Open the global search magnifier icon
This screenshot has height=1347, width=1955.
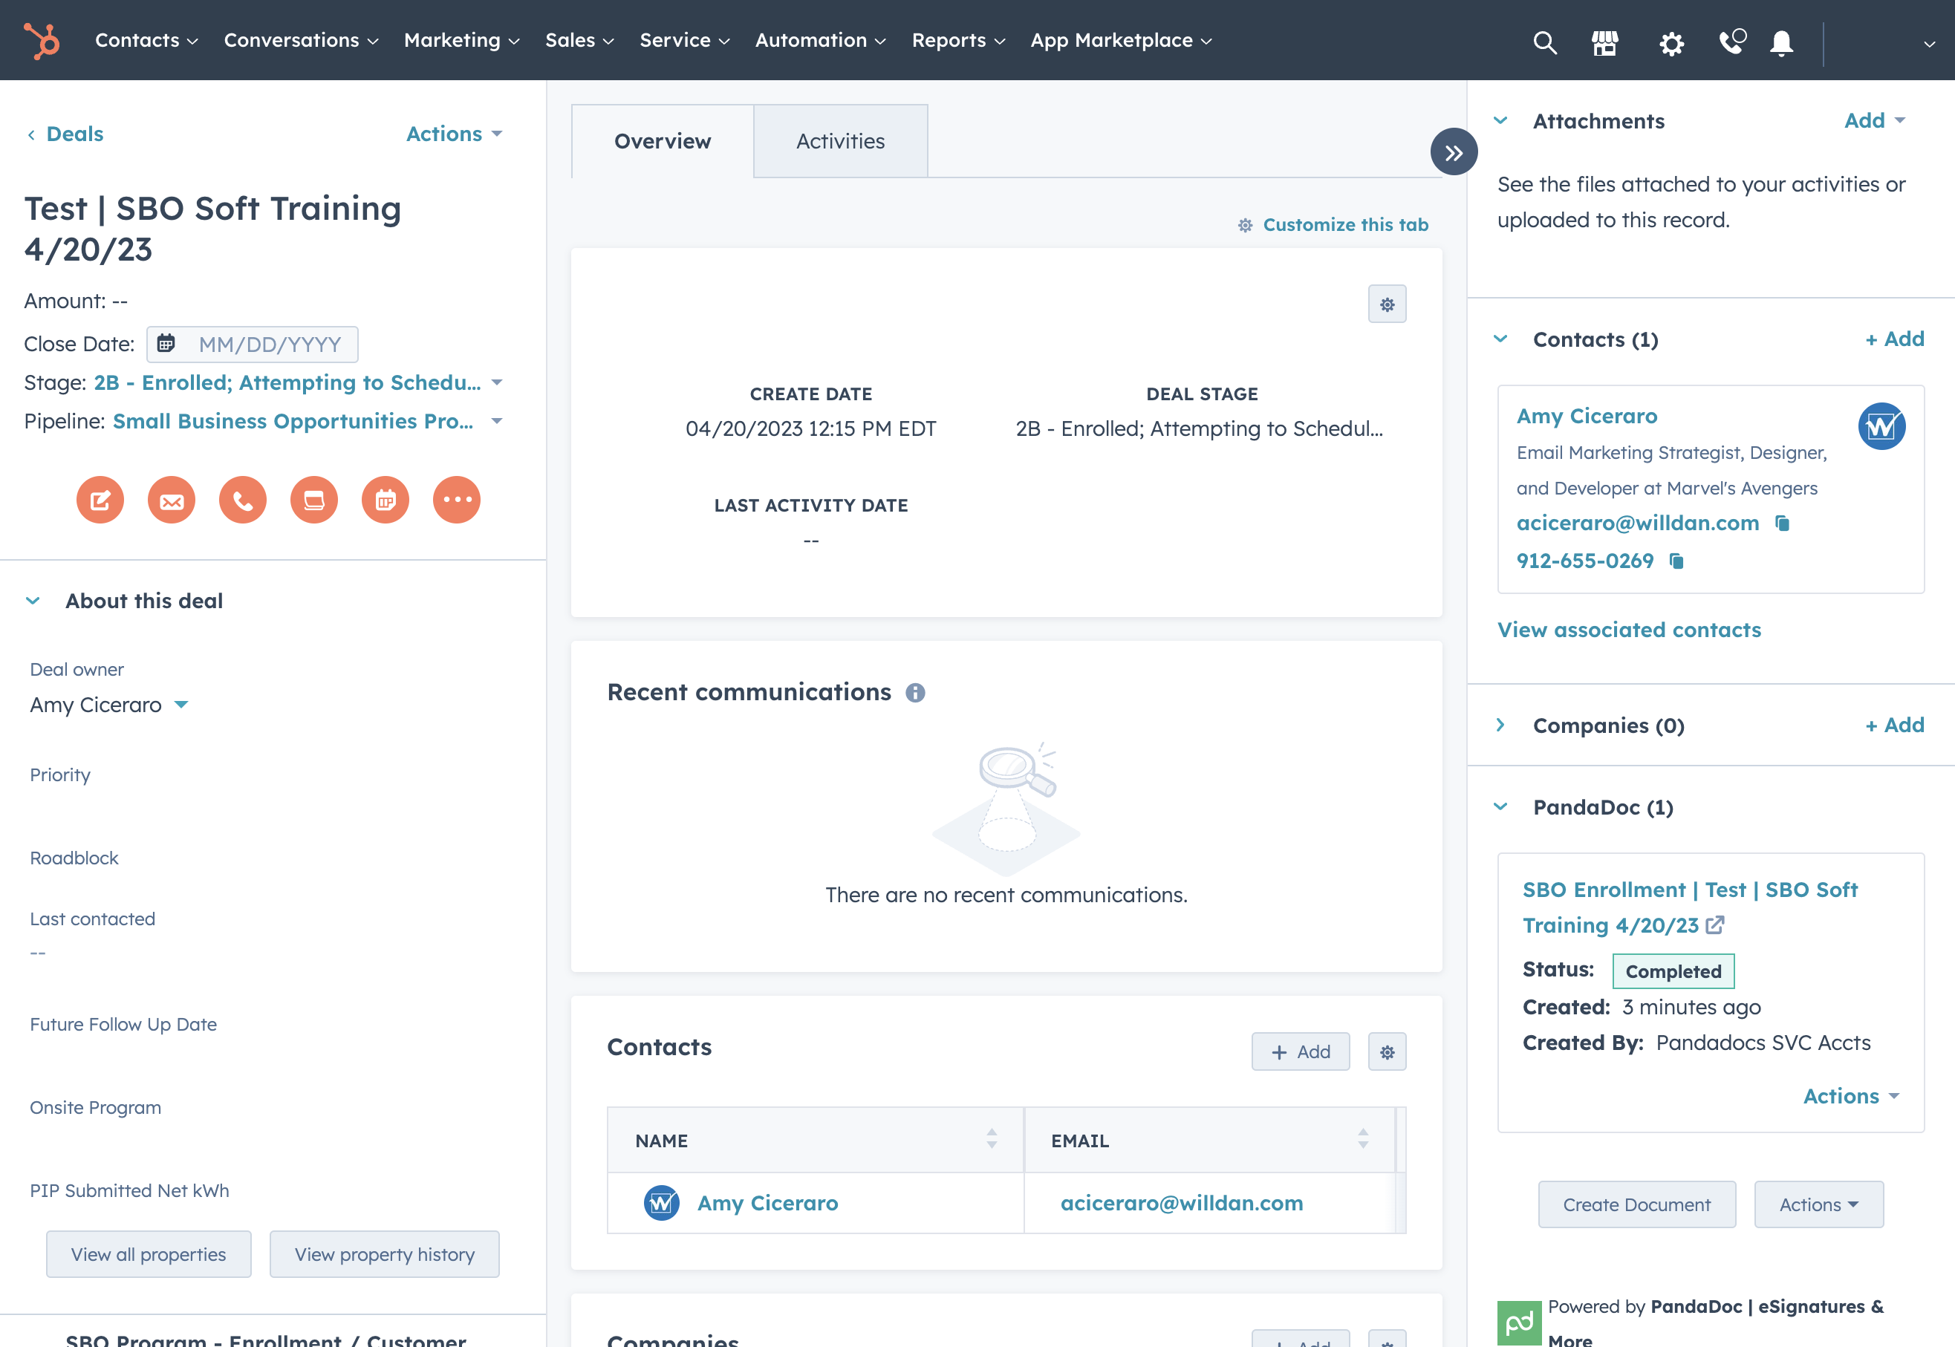click(x=1544, y=42)
